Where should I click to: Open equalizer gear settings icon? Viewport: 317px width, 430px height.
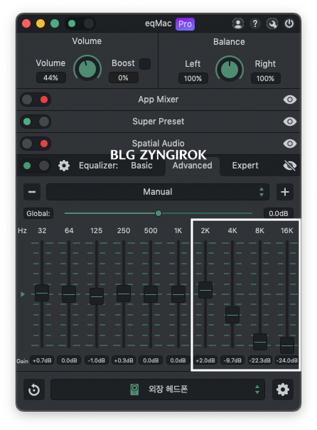tap(64, 166)
